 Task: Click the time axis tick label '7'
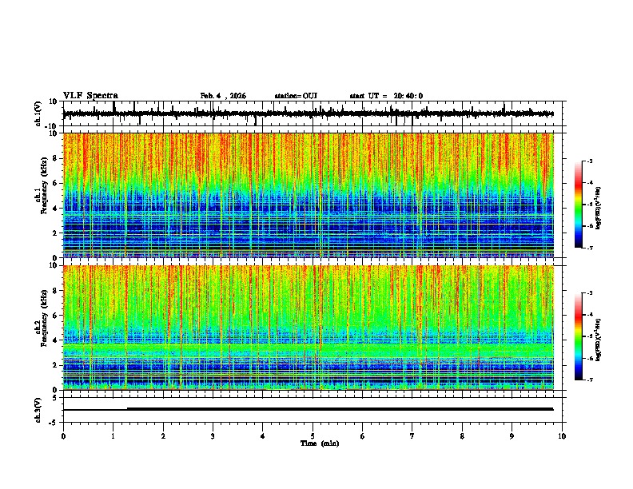pyautogui.click(x=412, y=436)
